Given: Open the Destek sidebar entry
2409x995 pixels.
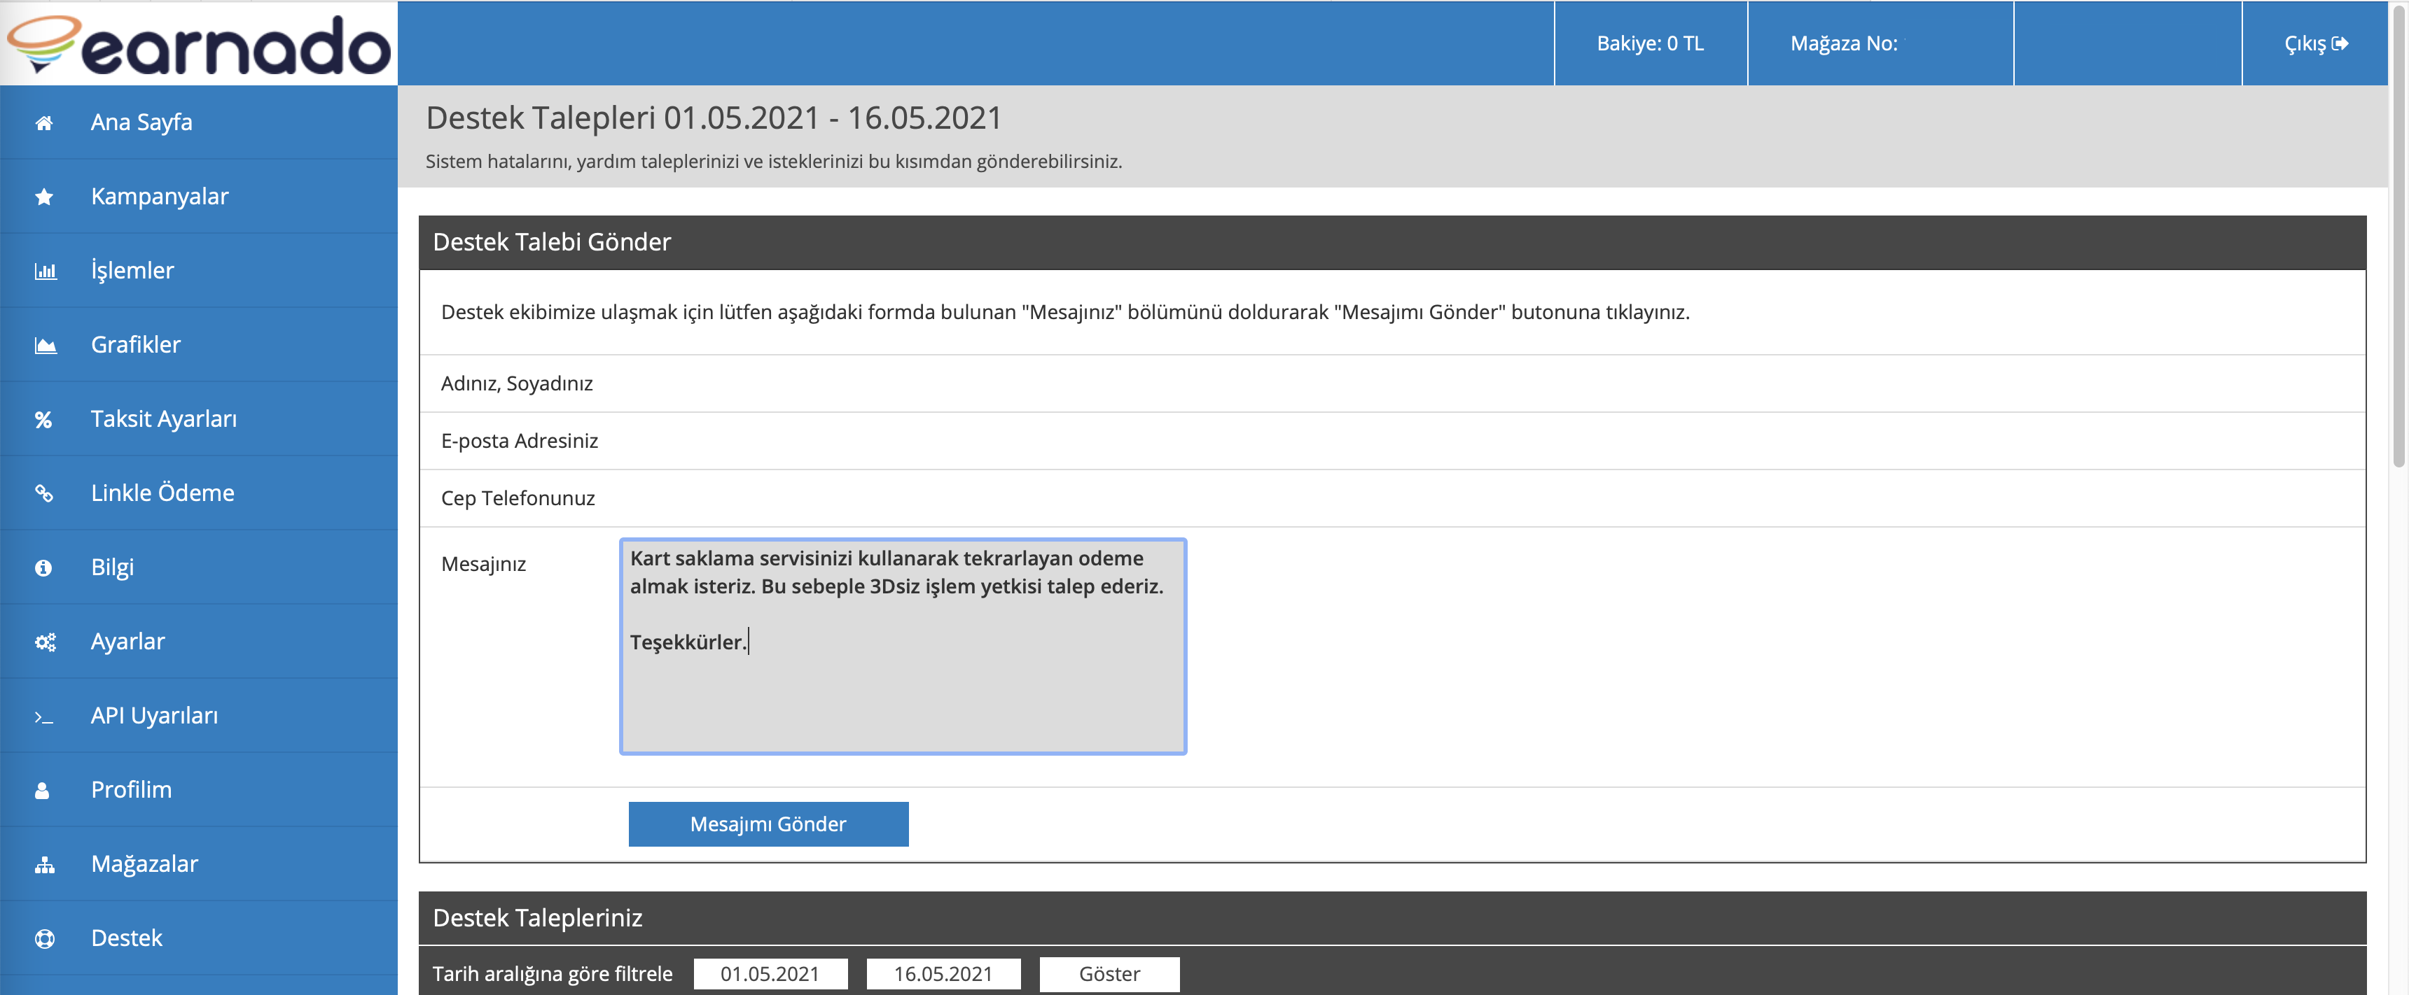Looking at the screenshot, I should (198, 938).
